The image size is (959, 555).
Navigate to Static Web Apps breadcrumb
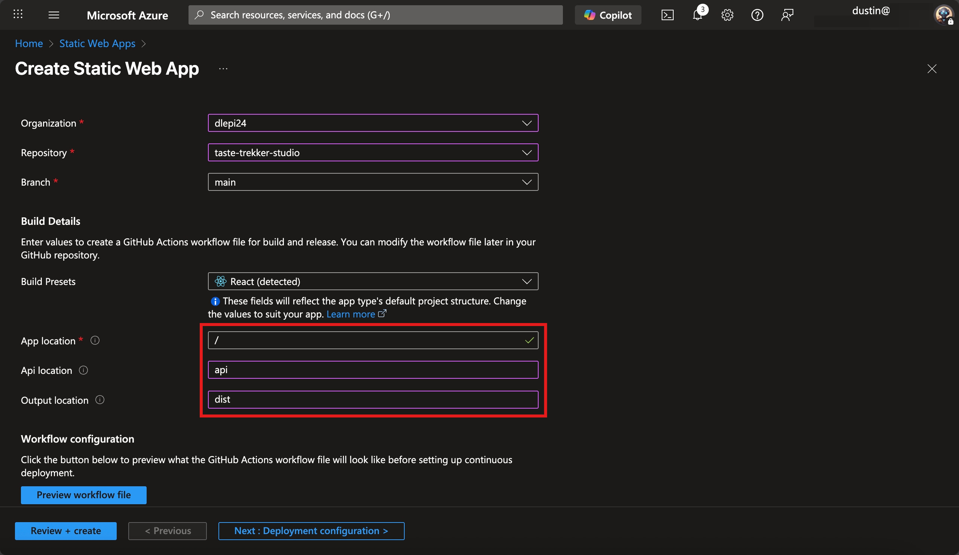coord(97,43)
